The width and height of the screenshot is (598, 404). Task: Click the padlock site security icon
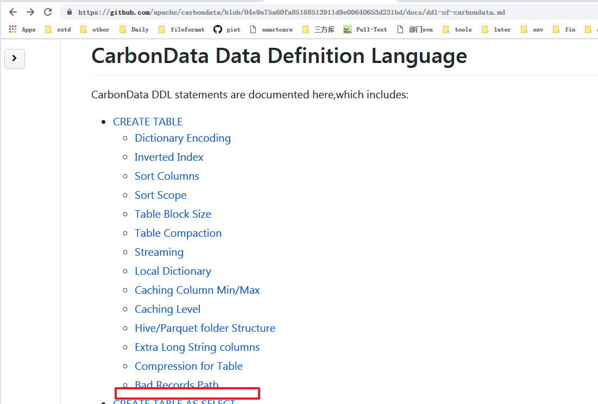[70, 12]
